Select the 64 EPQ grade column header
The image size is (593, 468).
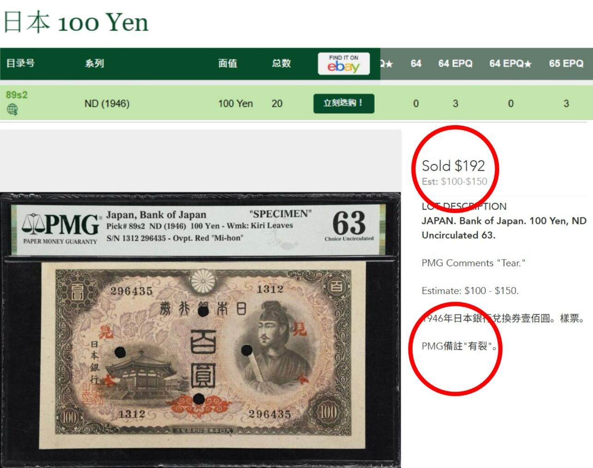coord(455,63)
